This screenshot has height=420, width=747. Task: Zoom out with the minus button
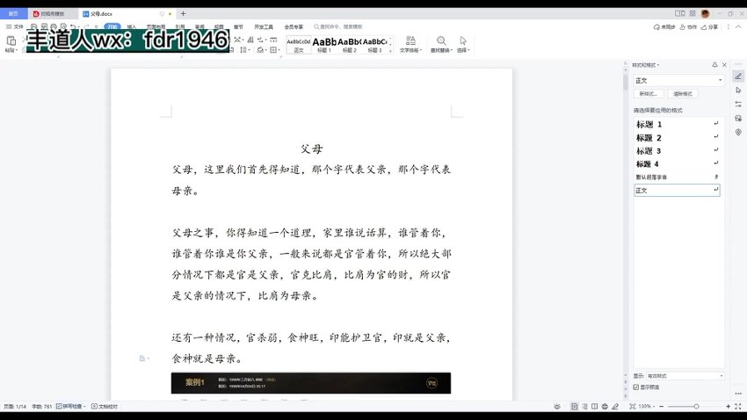tap(661, 406)
